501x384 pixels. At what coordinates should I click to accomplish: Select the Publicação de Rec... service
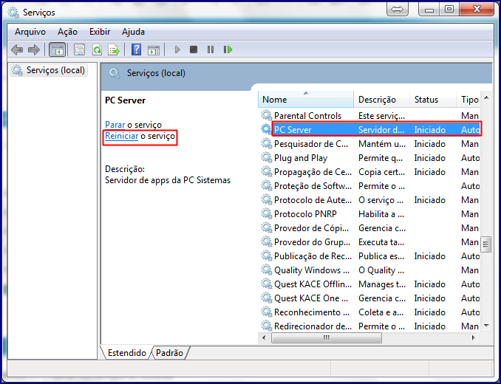click(x=313, y=256)
